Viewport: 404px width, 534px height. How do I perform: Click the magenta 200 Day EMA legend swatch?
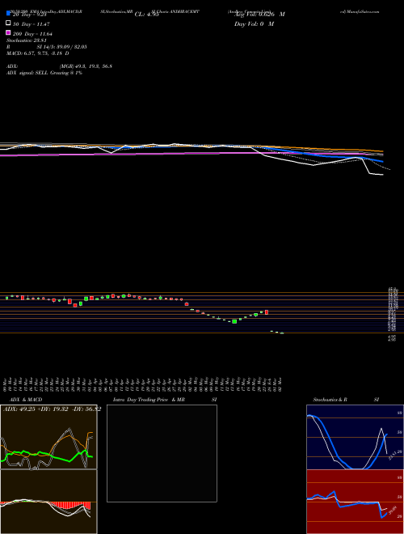(x=8, y=32)
